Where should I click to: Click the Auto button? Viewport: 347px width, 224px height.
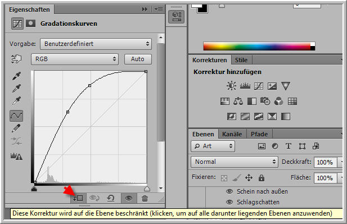point(138,59)
